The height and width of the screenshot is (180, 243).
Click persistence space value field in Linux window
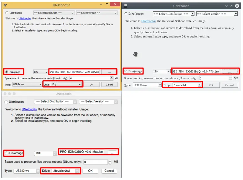(x=214, y=78)
